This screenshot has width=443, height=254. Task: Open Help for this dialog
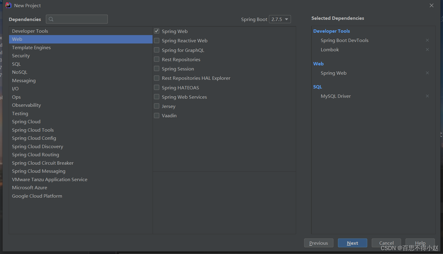(420, 243)
